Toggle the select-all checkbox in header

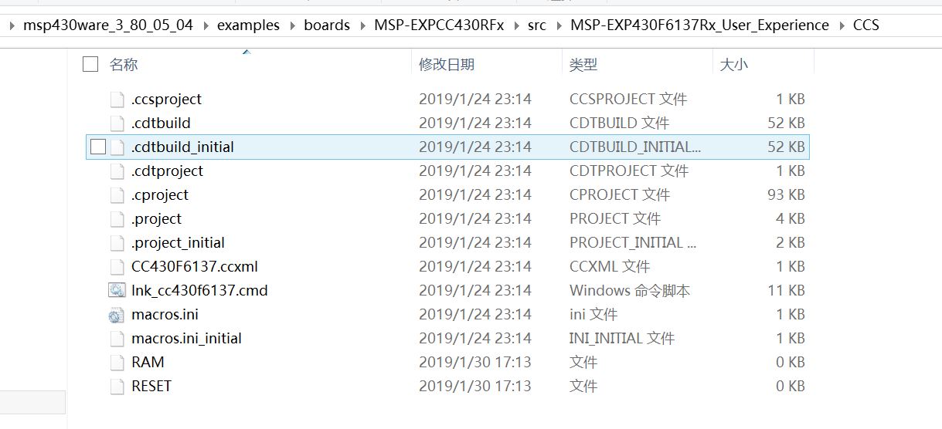pos(90,64)
